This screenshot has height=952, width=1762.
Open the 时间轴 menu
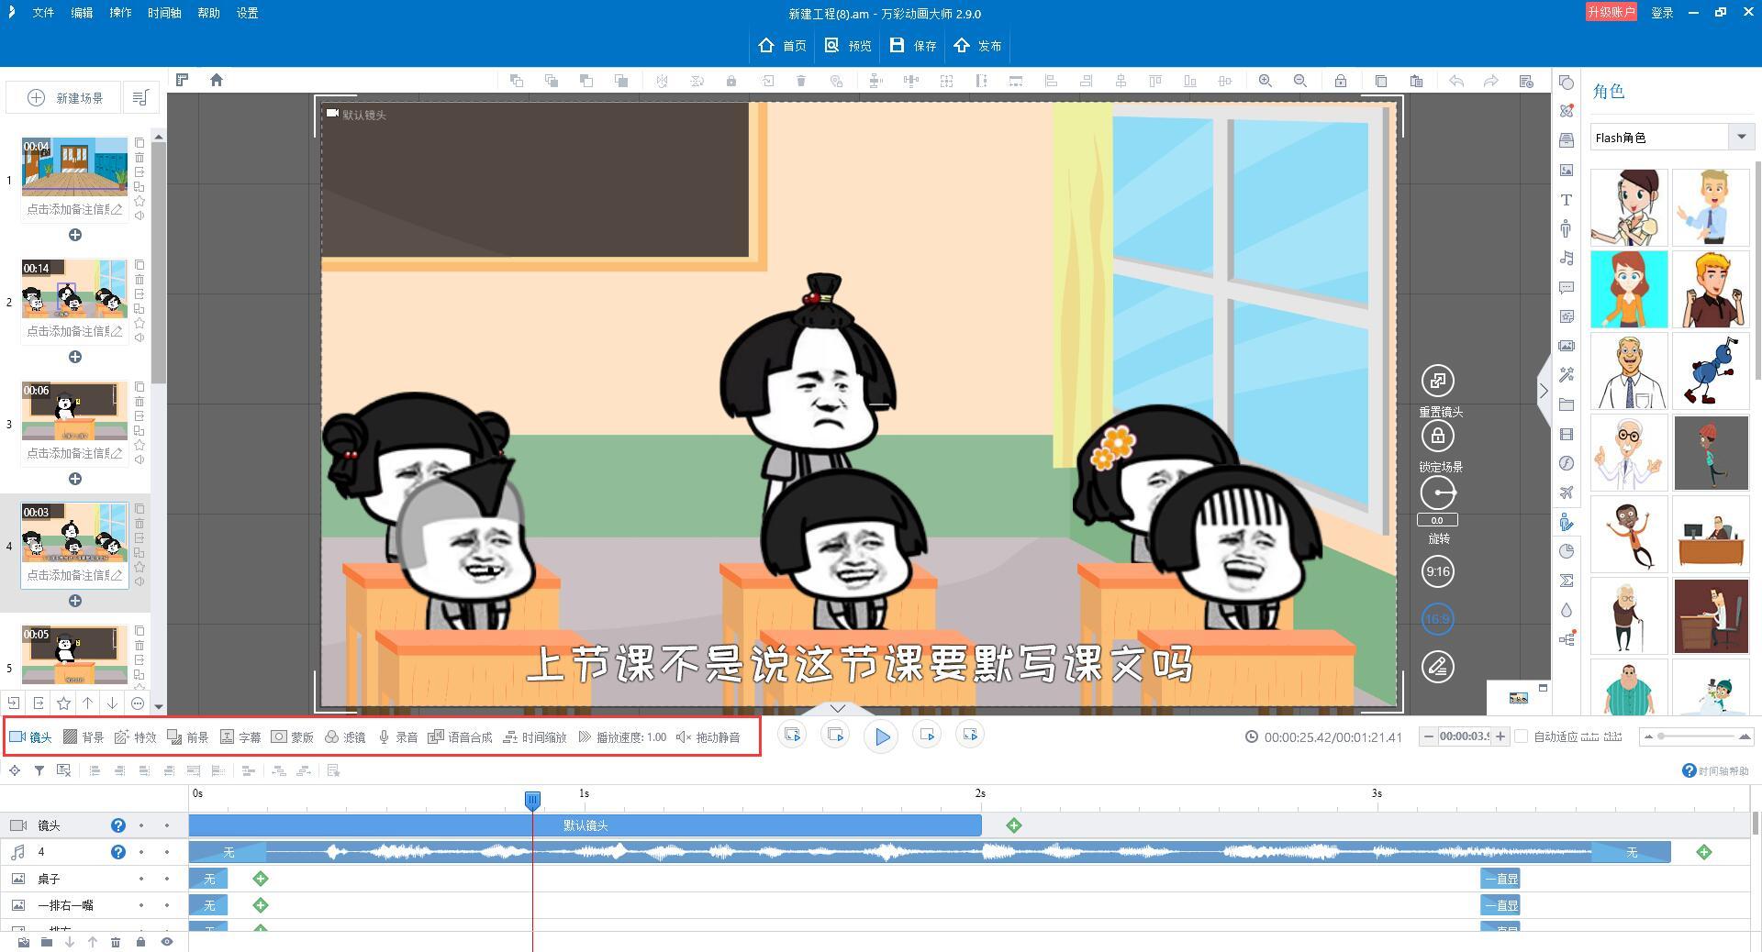(164, 13)
